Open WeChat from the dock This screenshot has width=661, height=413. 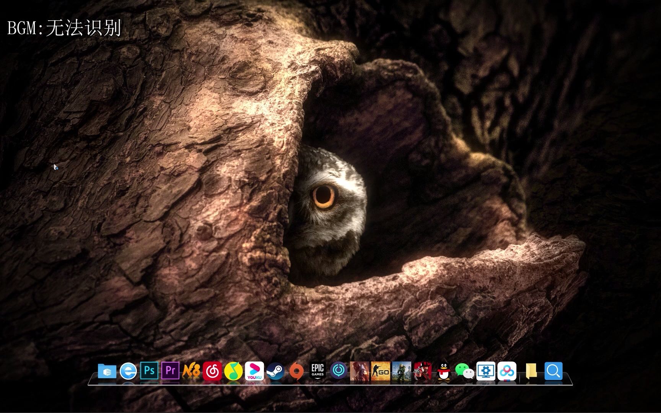[x=464, y=371]
